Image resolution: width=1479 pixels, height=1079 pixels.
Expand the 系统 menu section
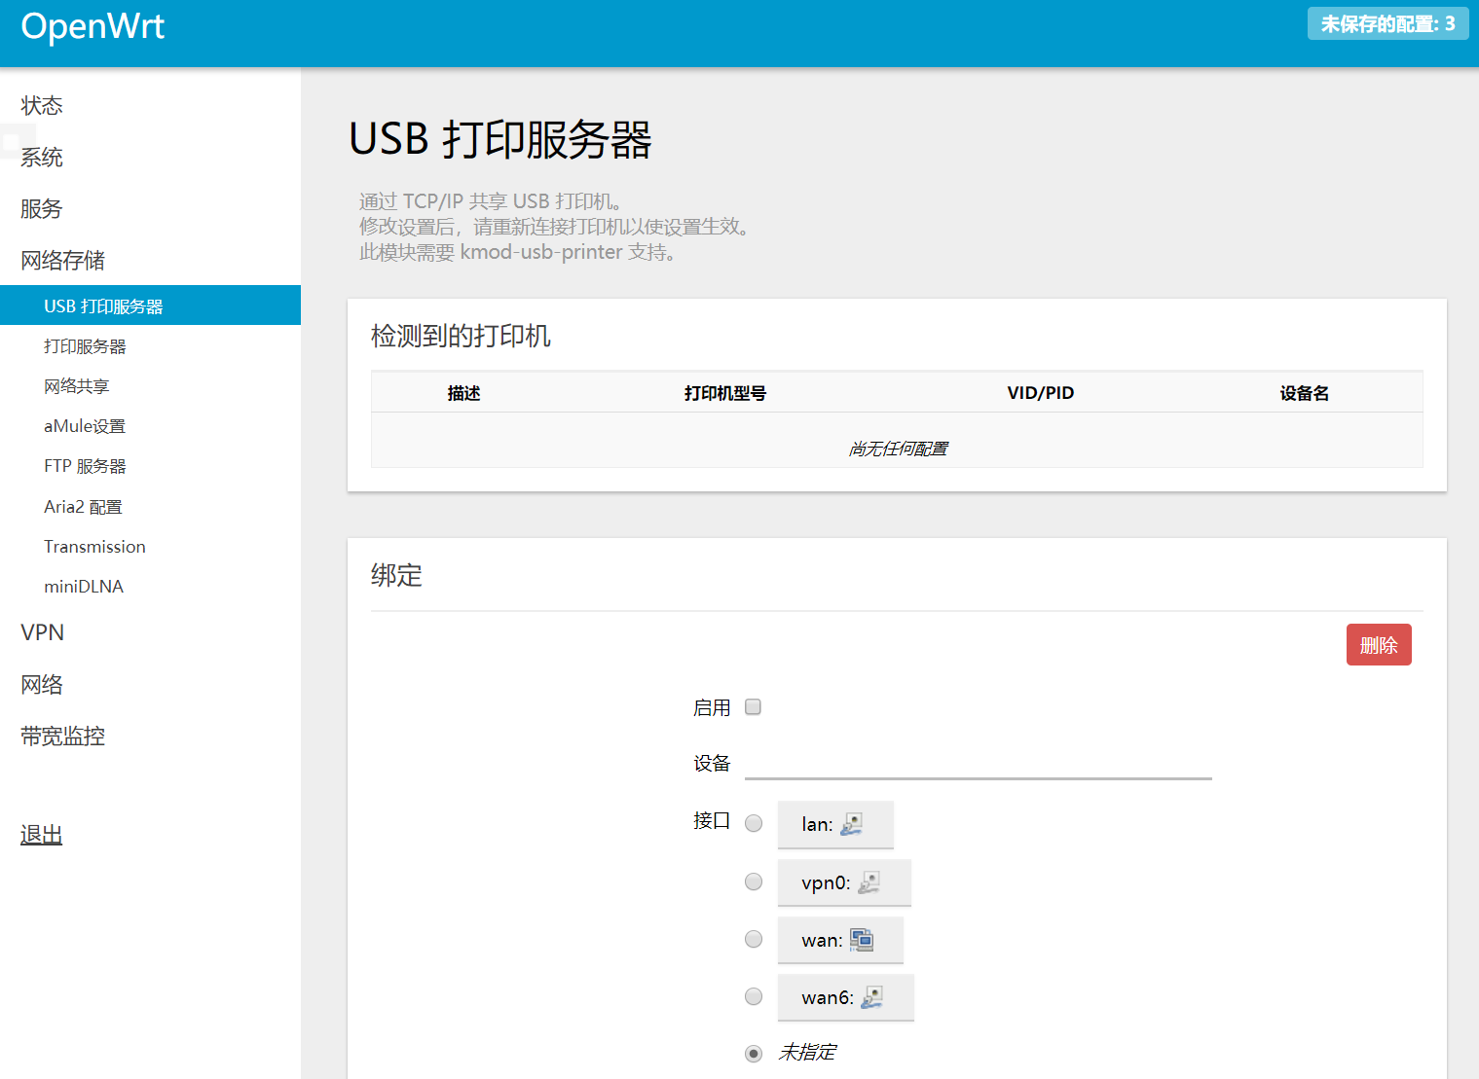42,157
